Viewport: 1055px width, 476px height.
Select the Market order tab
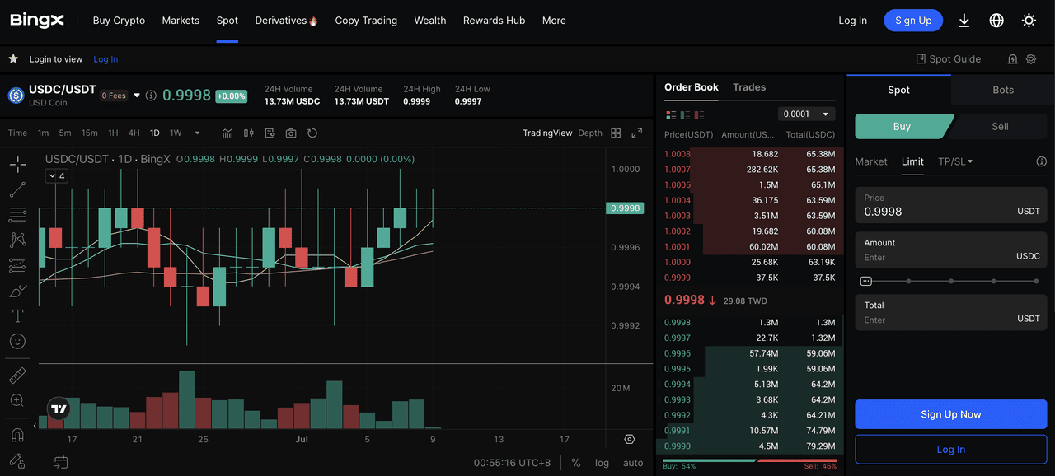click(871, 161)
